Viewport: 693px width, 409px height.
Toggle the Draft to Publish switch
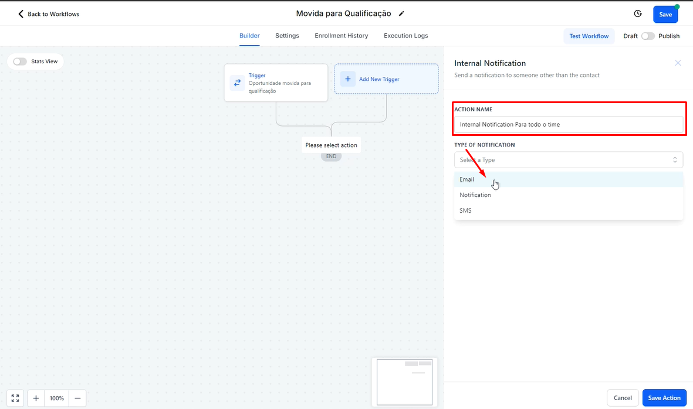[647, 36]
